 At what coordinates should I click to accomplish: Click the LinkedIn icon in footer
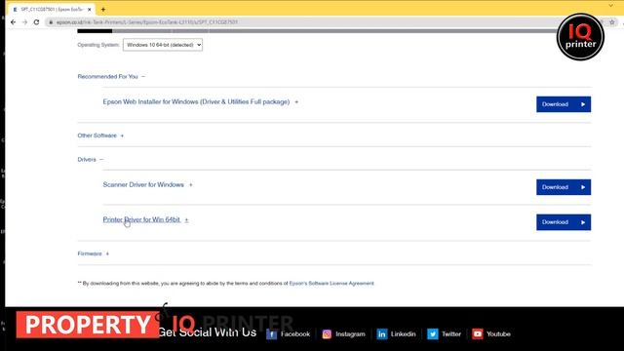coord(381,334)
